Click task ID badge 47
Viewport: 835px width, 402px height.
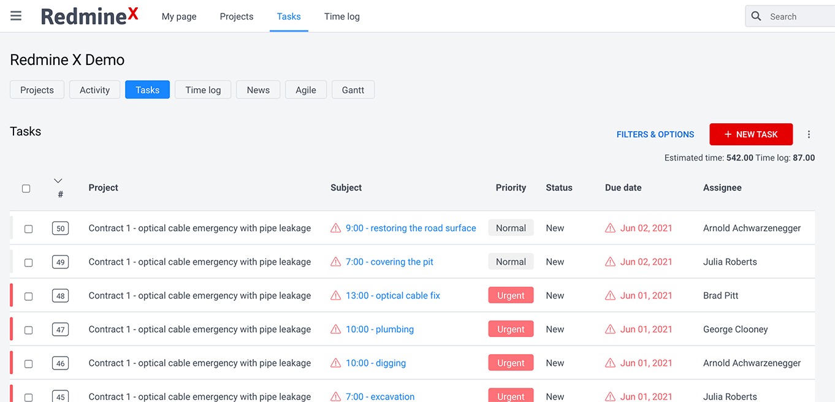[60, 330]
